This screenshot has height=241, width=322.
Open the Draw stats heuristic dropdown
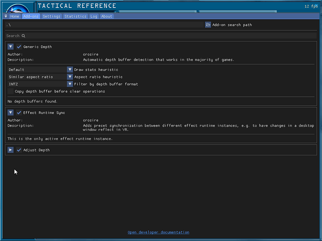tap(70, 70)
